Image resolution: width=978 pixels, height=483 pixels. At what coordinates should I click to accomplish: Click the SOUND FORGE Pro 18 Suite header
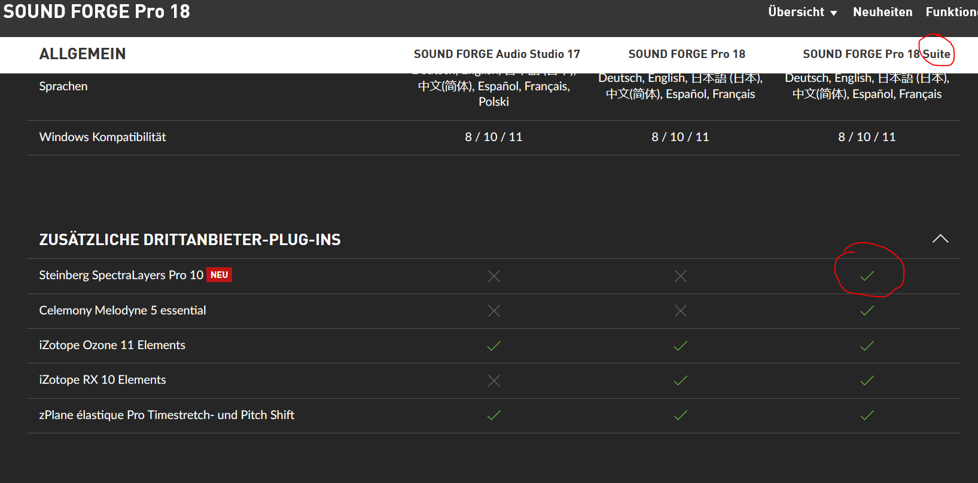[x=876, y=54]
